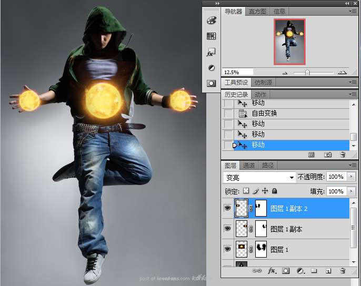
Task: Hide the 图层 1 副本 2 layer
Action: coord(227,208)
